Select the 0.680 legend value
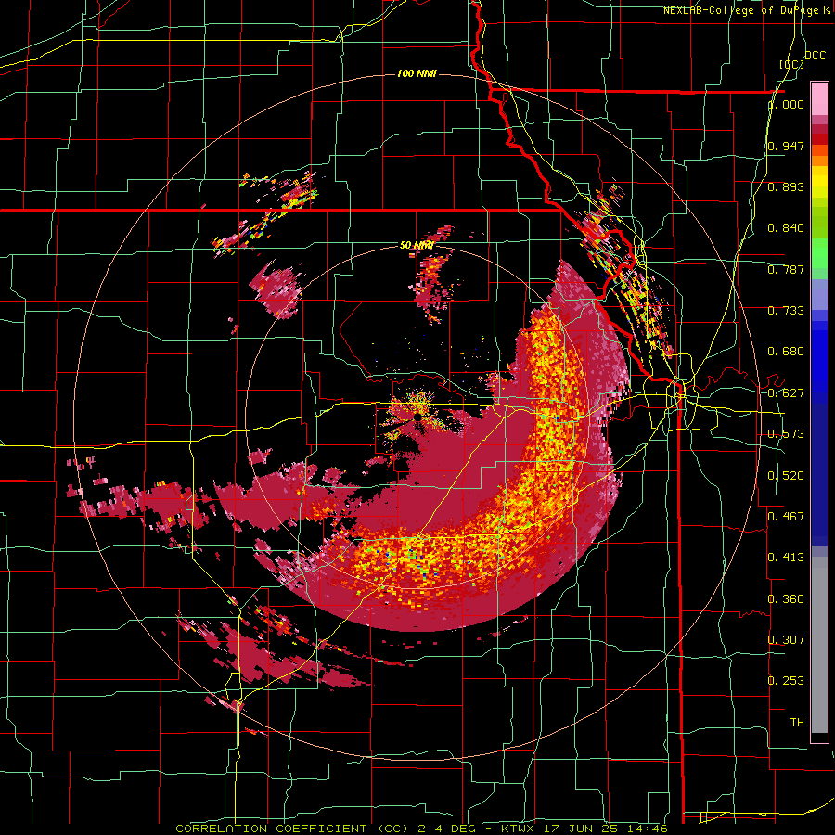 (x=786, y=352)
